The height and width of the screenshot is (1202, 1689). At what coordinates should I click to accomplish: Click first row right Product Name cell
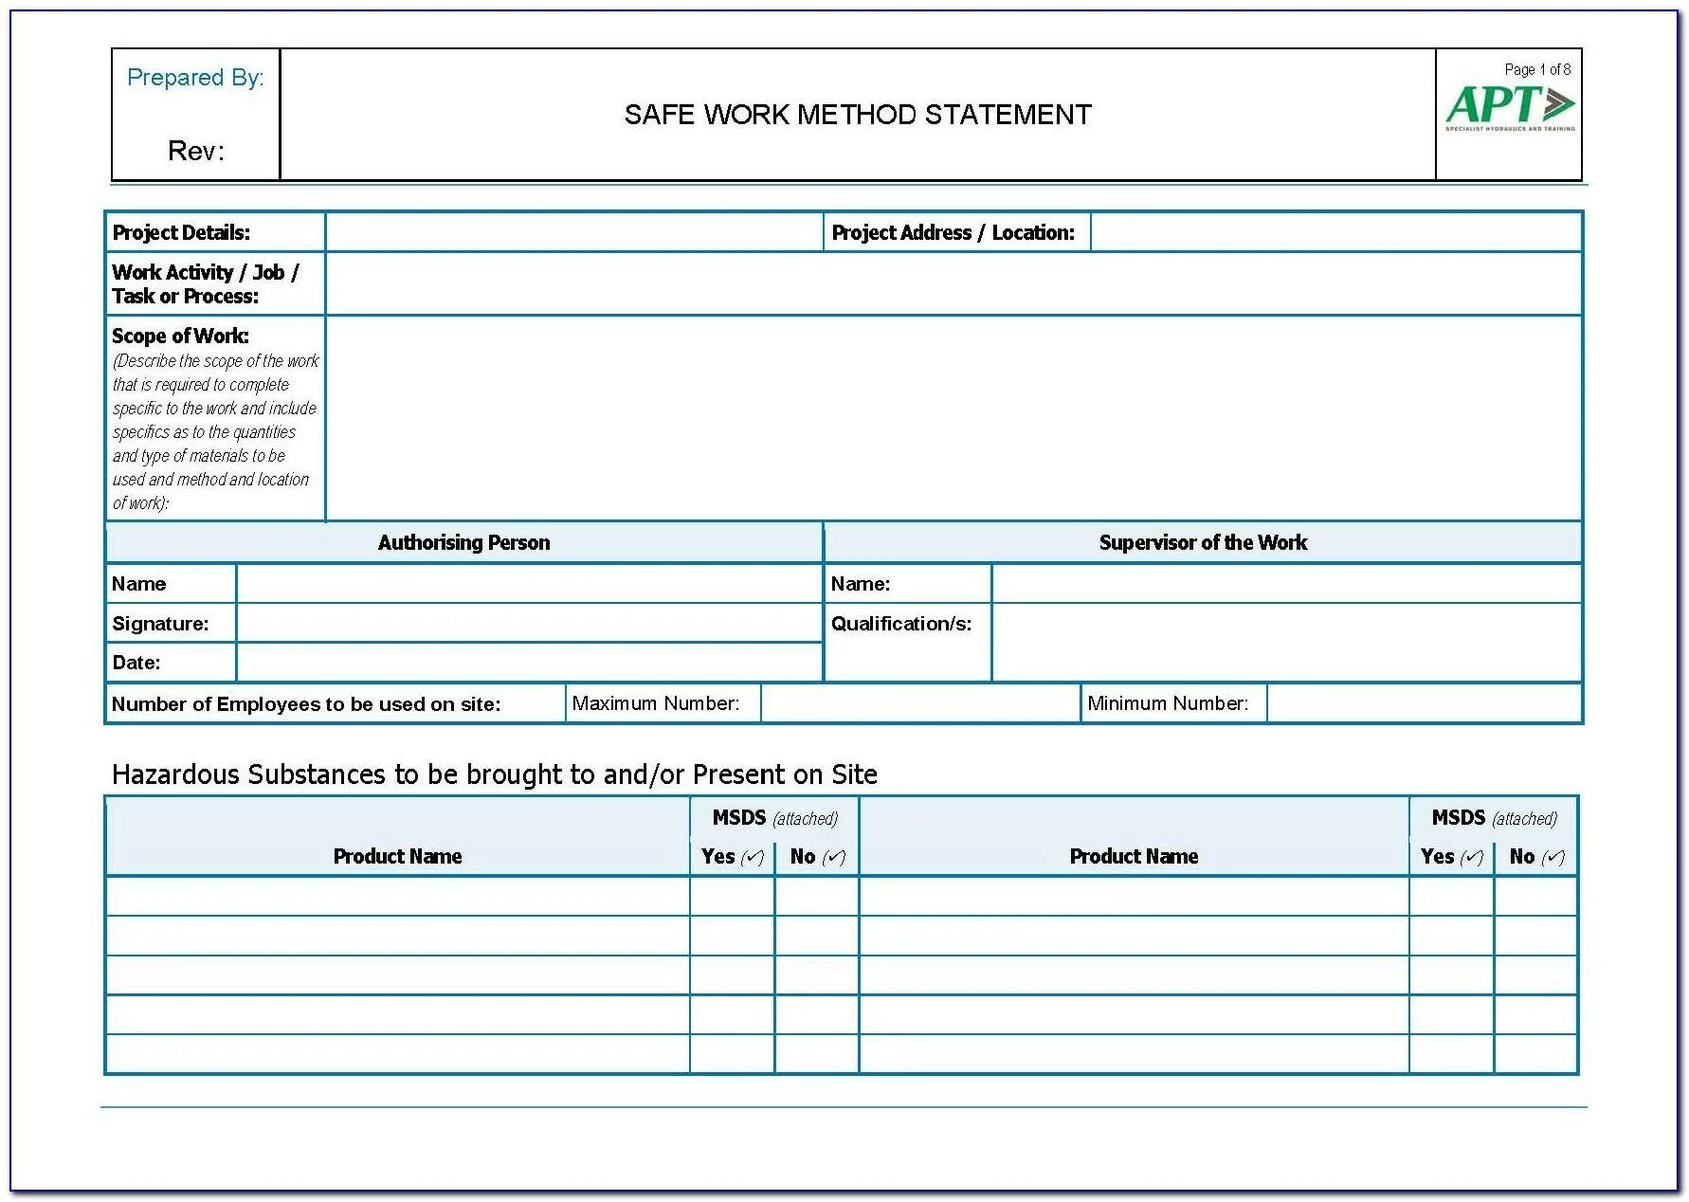coord(1135,896)
